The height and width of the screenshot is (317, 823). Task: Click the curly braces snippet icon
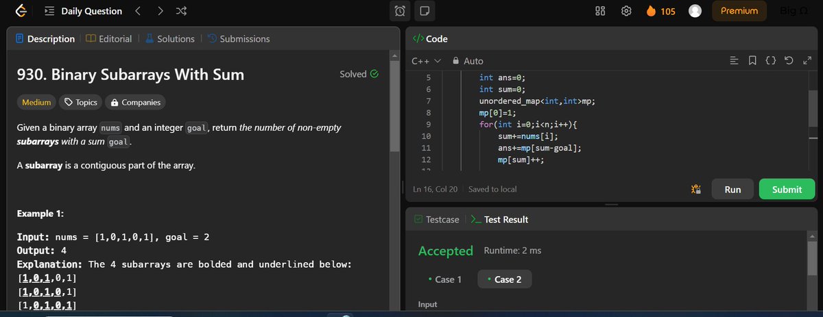click(x=771, y=61)
